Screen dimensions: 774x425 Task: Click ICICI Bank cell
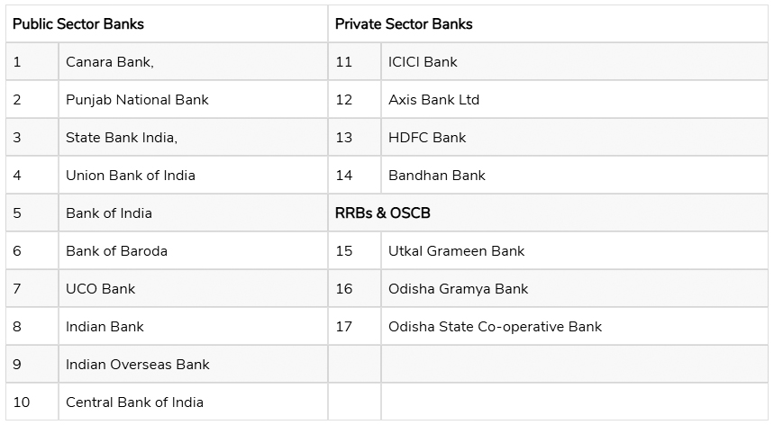575,61
